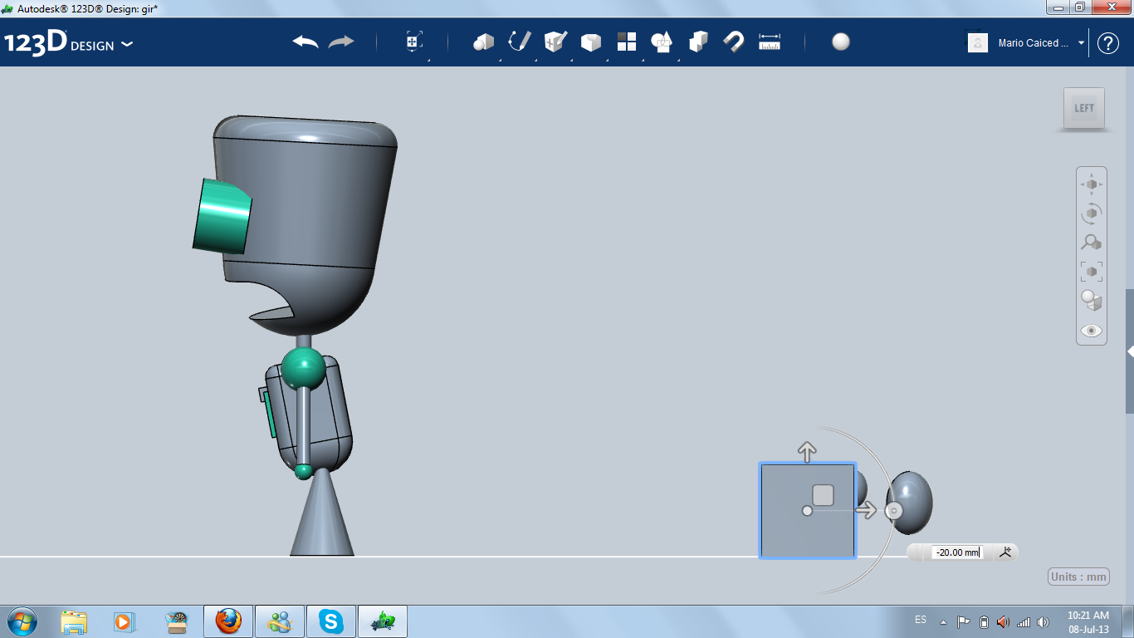Open Windows Start menu
This screenshot has width=1134, height=638.
click(22, 621)
